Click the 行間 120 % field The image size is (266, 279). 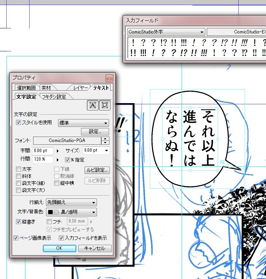[43, 159]
